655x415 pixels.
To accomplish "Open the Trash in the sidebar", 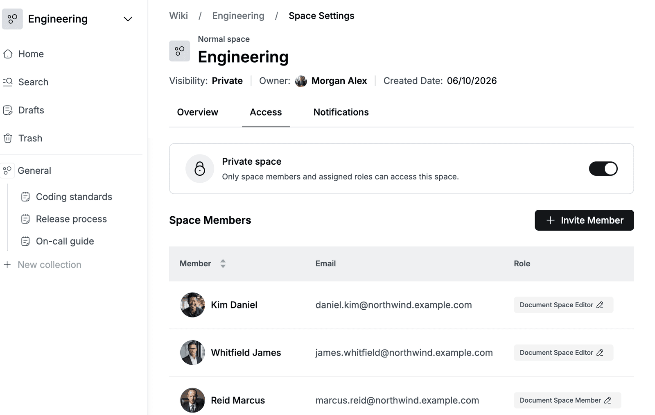I will (x=30, y=138).
